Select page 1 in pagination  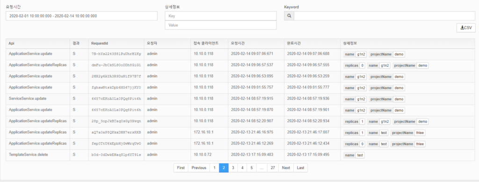214,168
